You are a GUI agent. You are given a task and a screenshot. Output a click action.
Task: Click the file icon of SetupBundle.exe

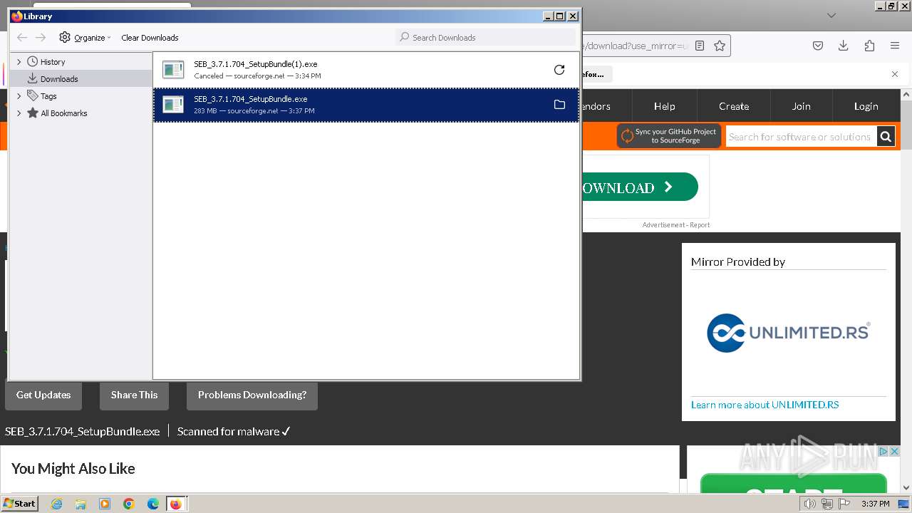pyautogui.click(x=173, y=105)
